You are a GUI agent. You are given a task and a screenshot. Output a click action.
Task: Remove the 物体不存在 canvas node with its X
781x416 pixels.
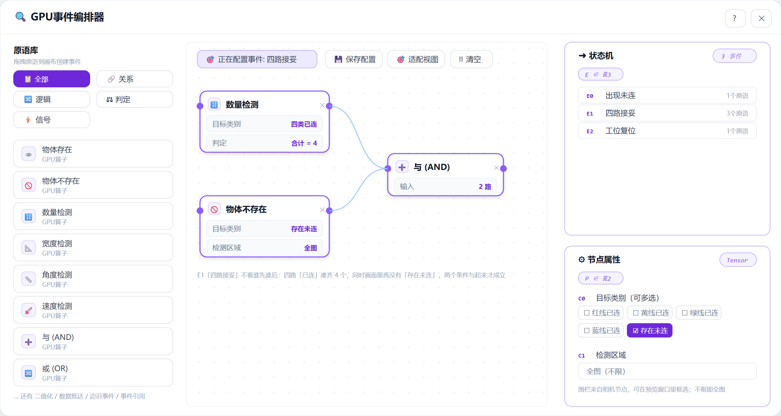(x=322, y=210)
